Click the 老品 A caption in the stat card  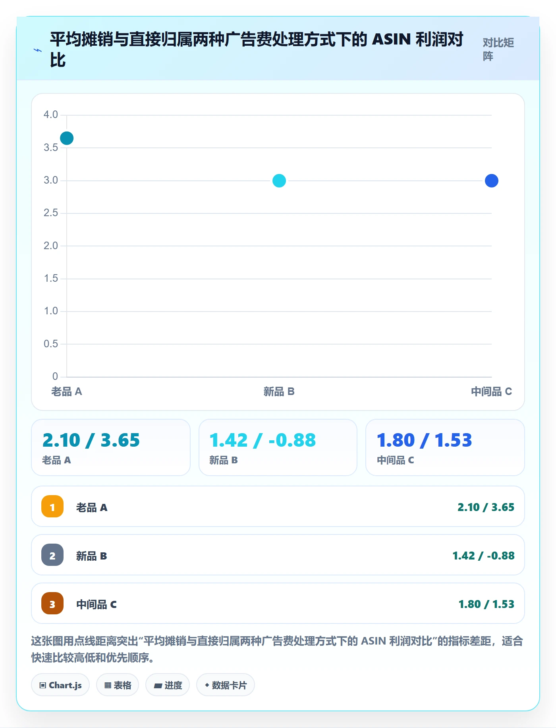tap(56, 460)
